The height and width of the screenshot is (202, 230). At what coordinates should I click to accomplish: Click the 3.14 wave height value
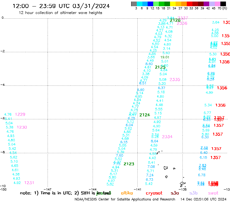[167, 48]
